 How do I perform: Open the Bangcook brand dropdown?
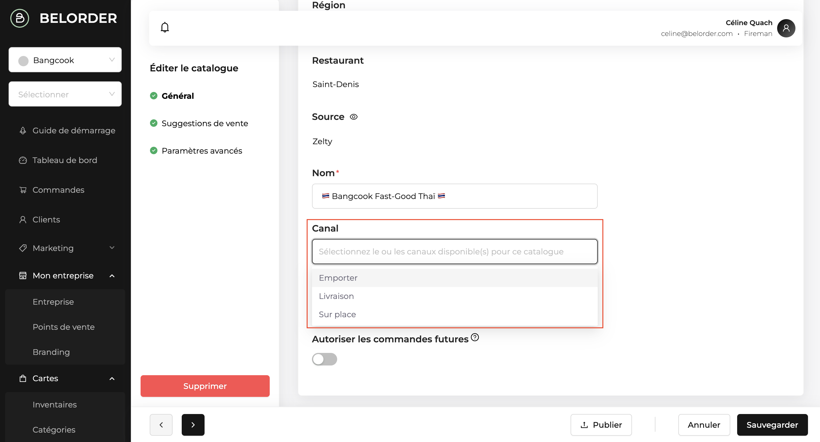tap(65, 60)
